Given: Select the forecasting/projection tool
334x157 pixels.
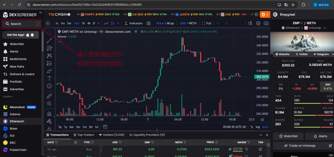Looking at the screenshot, I should click(49, 63).
